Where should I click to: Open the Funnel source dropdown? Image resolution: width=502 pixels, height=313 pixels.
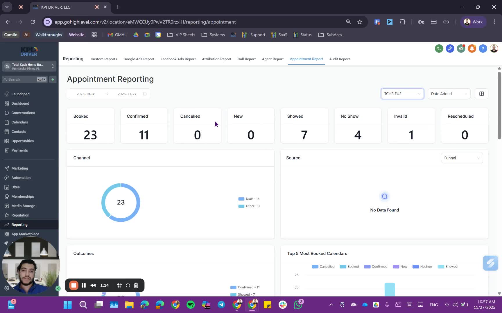click(x=462, y=158)
